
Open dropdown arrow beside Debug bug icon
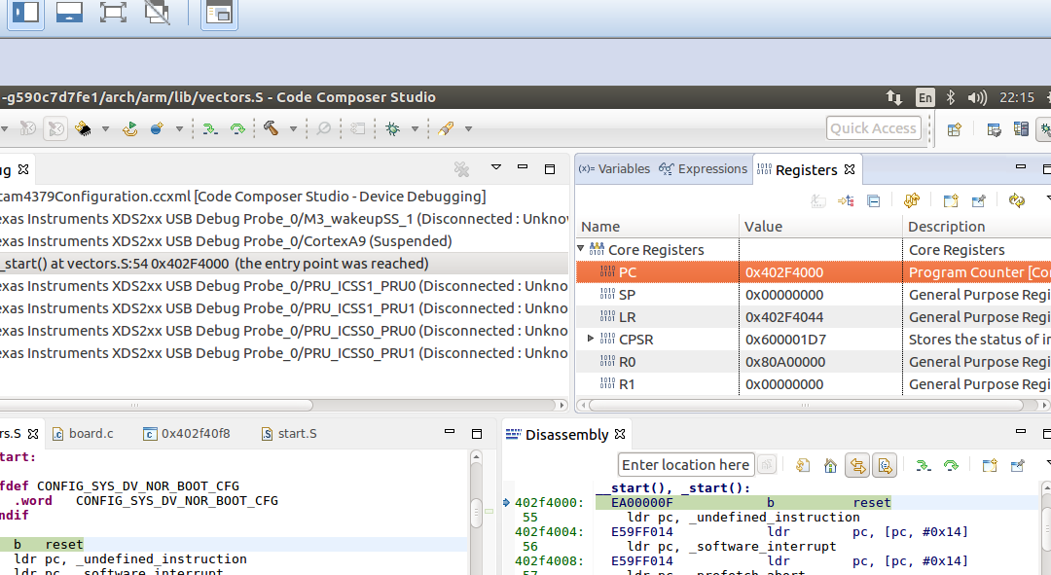tap(415, 128)
